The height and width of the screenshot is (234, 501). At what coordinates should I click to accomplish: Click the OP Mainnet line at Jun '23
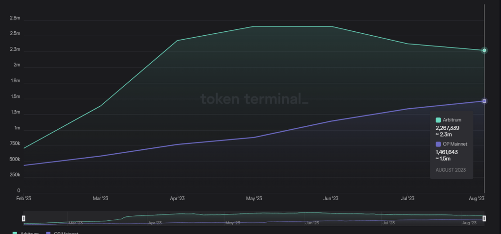[331, 121]
